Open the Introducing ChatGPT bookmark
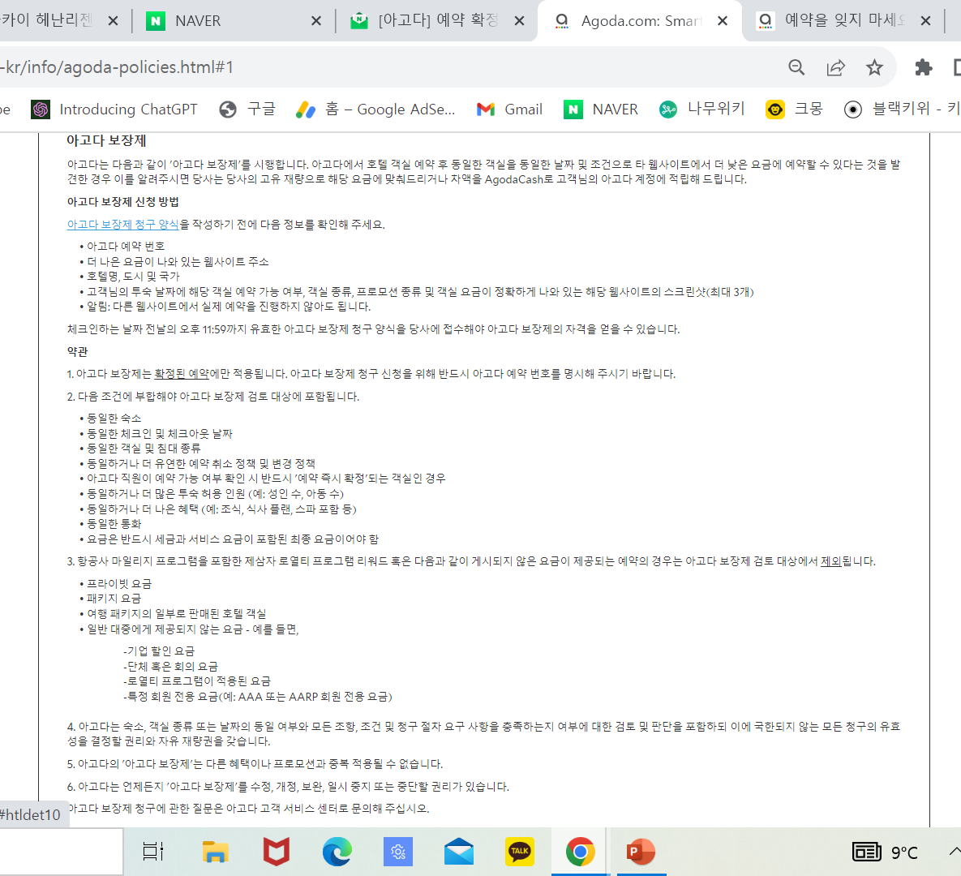The image size is (961, 876). pyautogui.click(x=114, y=109)
